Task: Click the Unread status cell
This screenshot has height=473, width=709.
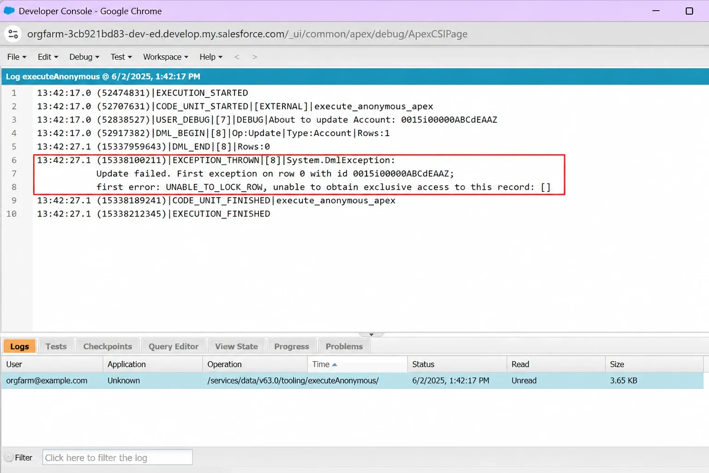Action: pyautogui.click(x=524, y=381)
